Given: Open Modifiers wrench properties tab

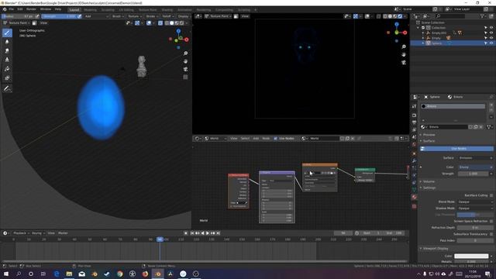Looking at the screenshot, I should click(414, 160).
